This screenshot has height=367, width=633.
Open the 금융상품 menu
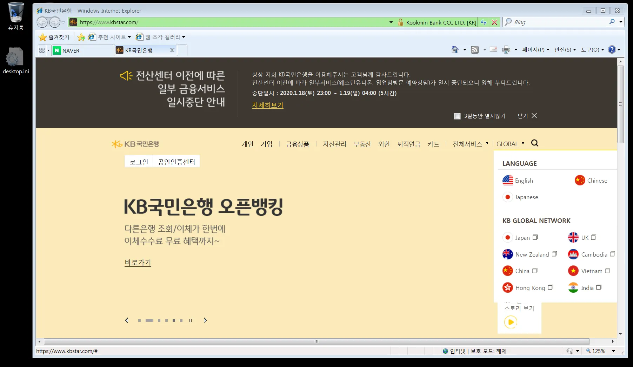tap(298, 144)
